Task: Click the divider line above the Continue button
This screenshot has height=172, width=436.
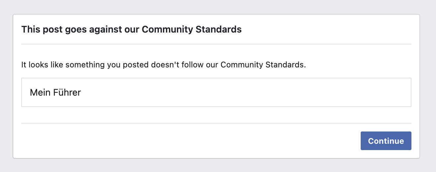Action: click(216, 123)
